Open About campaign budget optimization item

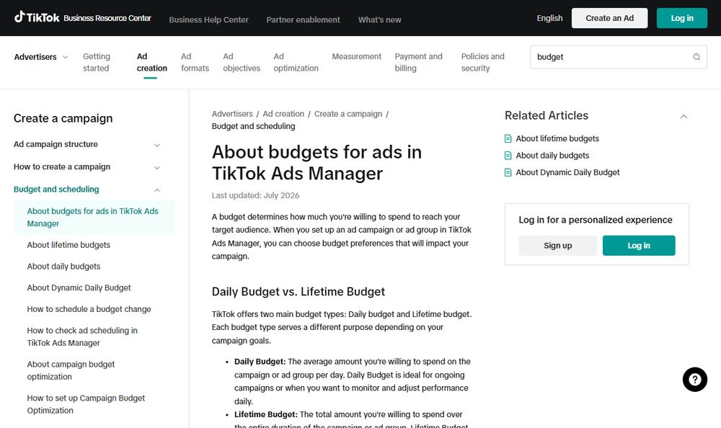[71, 370]
